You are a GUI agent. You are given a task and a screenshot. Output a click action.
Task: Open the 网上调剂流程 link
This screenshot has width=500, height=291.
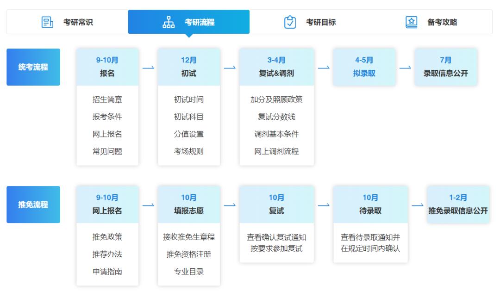pos(277,151)
